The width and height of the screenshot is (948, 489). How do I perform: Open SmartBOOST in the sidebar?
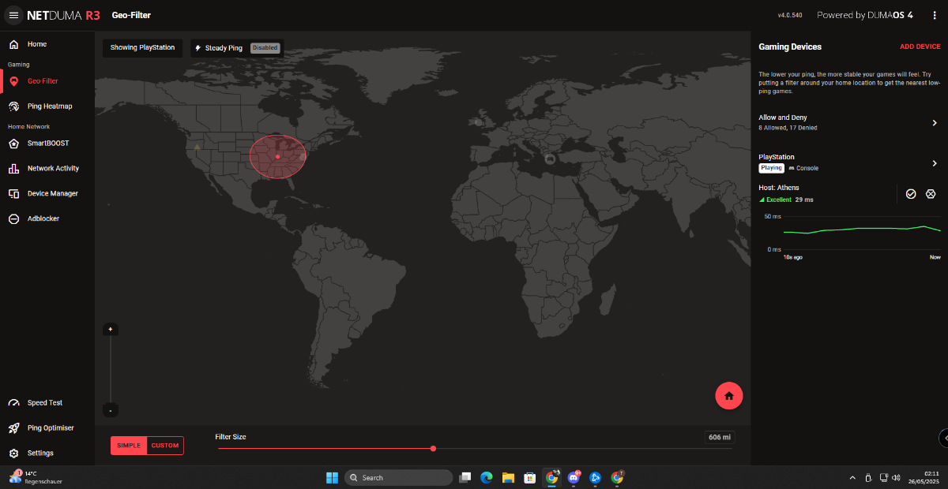click(47, 144)
